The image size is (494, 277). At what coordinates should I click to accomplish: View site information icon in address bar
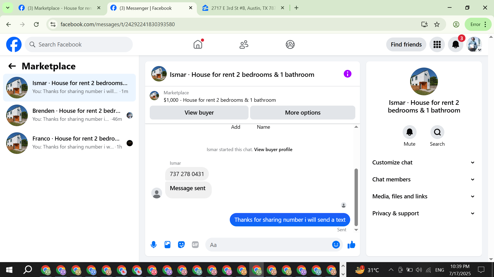pos(53,24)
